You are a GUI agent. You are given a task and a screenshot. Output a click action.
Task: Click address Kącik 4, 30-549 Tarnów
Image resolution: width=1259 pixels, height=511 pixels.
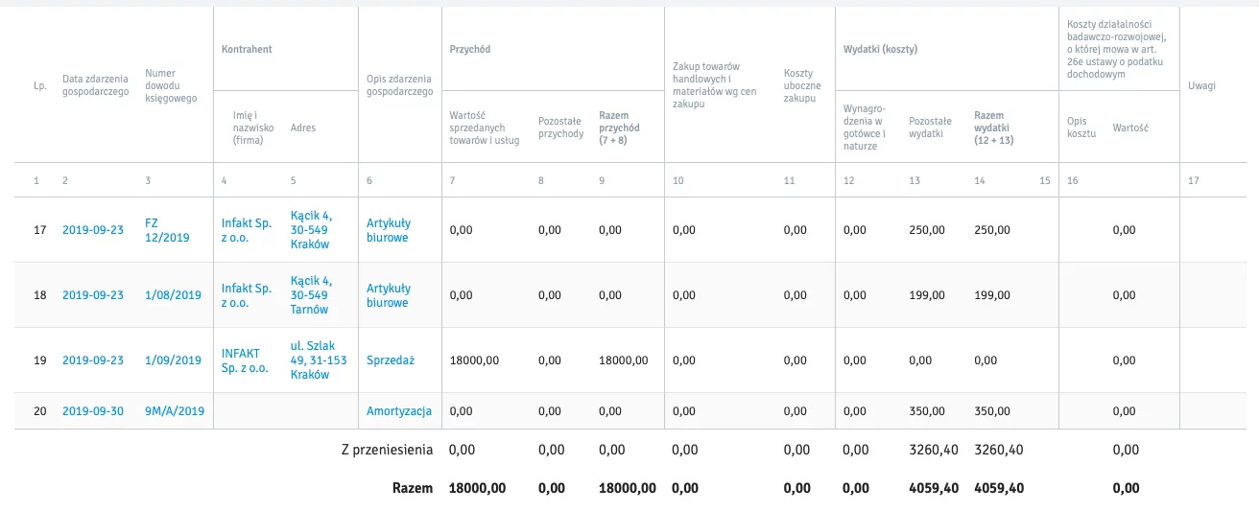coord(311,295)
